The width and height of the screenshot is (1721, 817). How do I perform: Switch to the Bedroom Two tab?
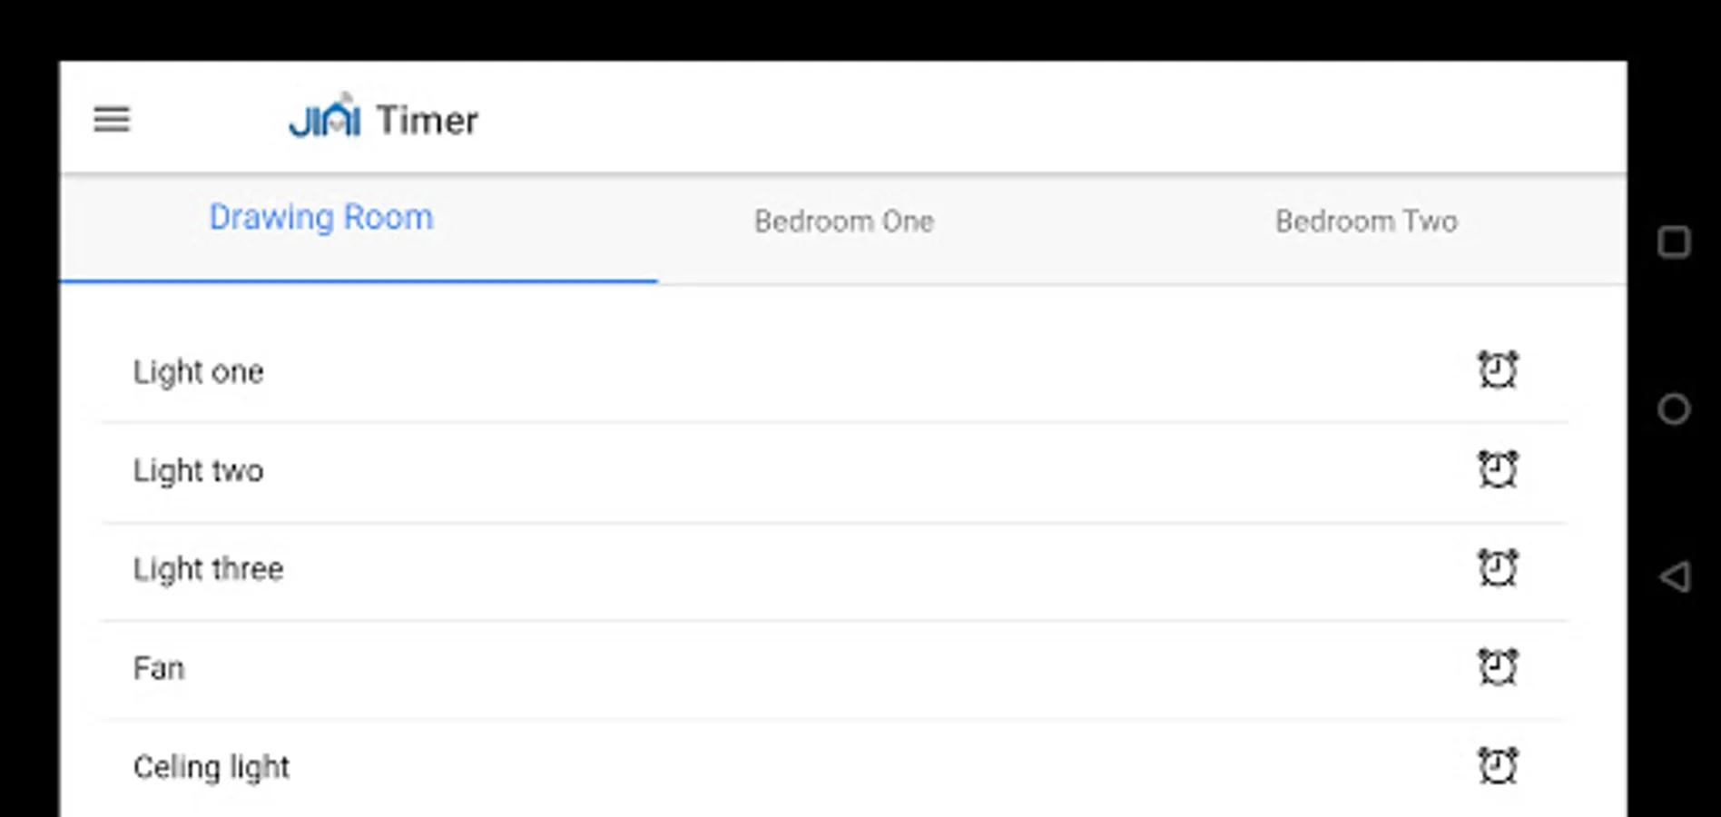click(x=1365, y=221)
